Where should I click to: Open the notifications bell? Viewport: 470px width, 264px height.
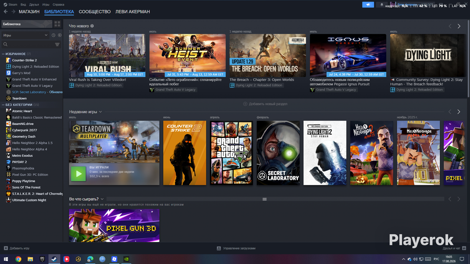pyautogui.click(x=382, y=4)
